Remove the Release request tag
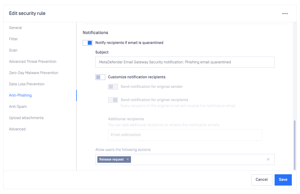300x194 pixels. 128,159
